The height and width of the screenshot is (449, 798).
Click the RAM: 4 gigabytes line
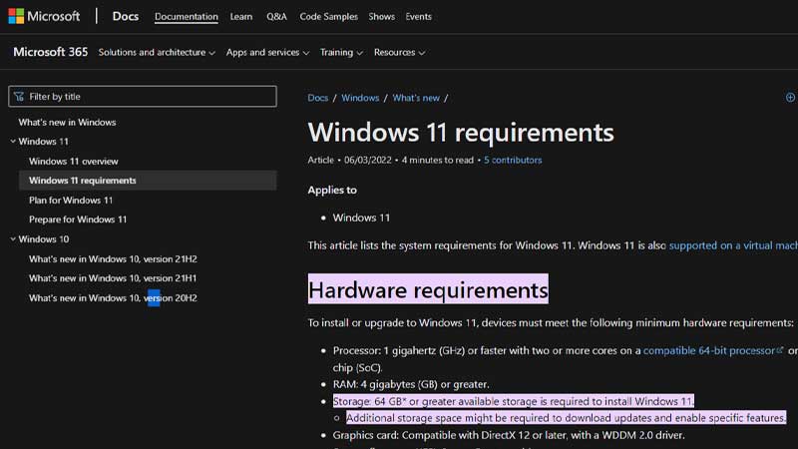(411, 384)
